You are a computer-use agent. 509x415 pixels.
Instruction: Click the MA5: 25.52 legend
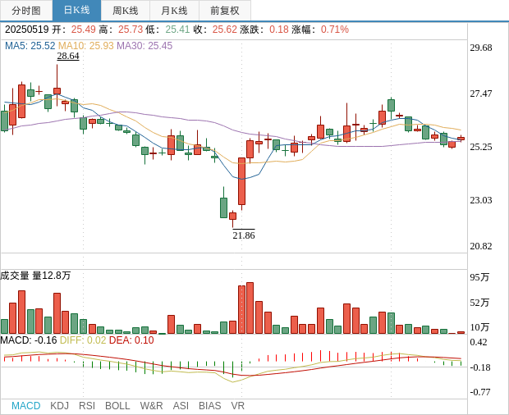tap(30, 46)
